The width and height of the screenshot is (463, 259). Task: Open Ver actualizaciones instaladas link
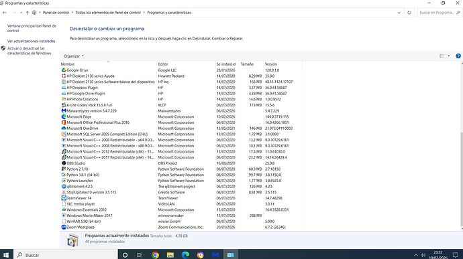click(x=32, y=41)
